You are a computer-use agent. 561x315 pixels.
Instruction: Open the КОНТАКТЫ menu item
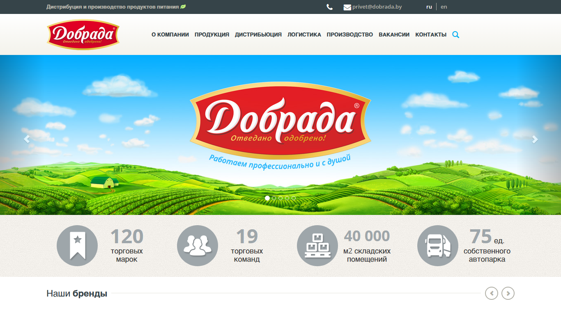click(431, 35)
